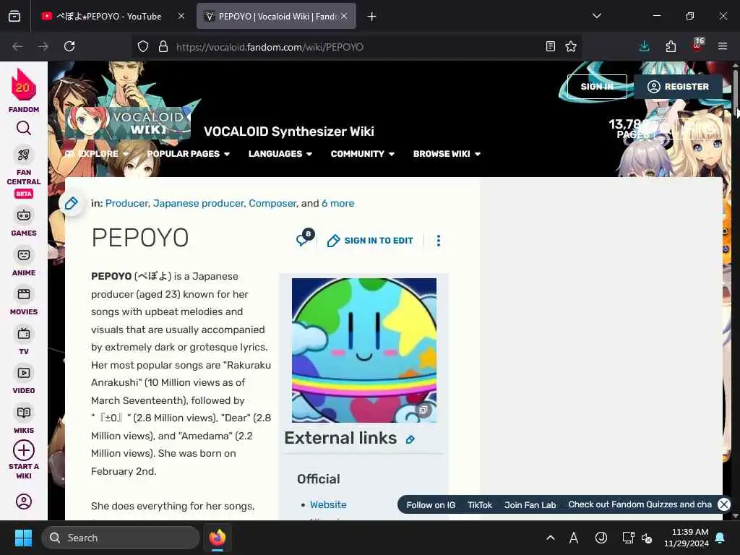Open the Firefox hamburger application menu

click(x=723, y=46)
